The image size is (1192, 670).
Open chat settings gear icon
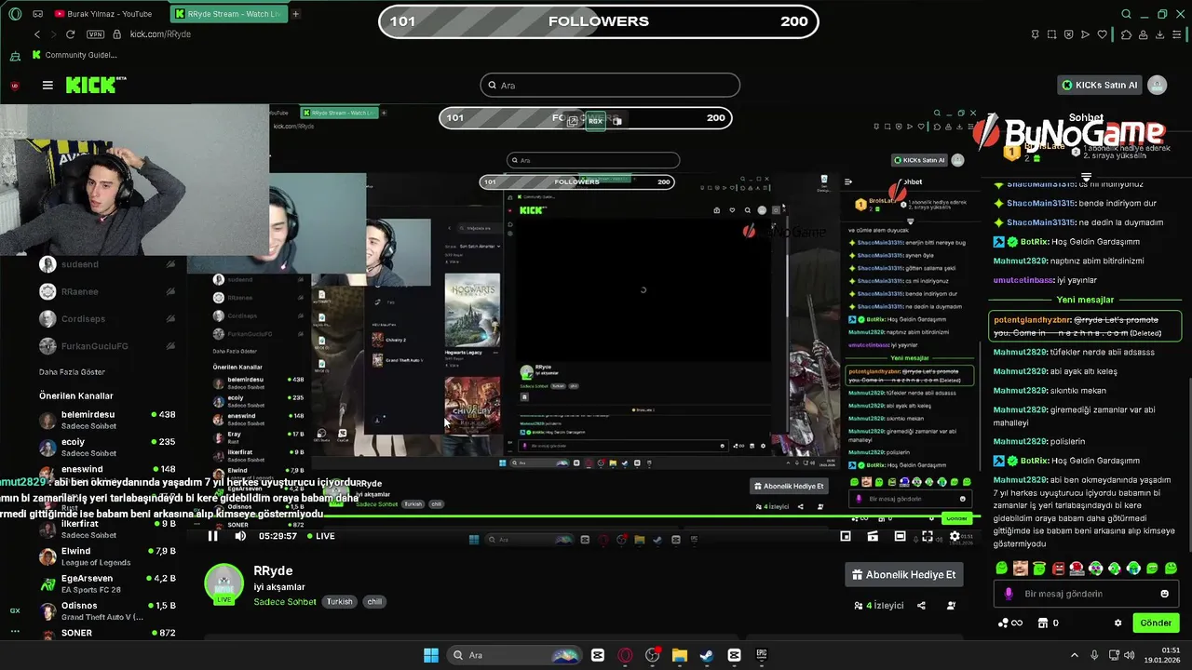pyautogui.click(x=1118, y=623)
